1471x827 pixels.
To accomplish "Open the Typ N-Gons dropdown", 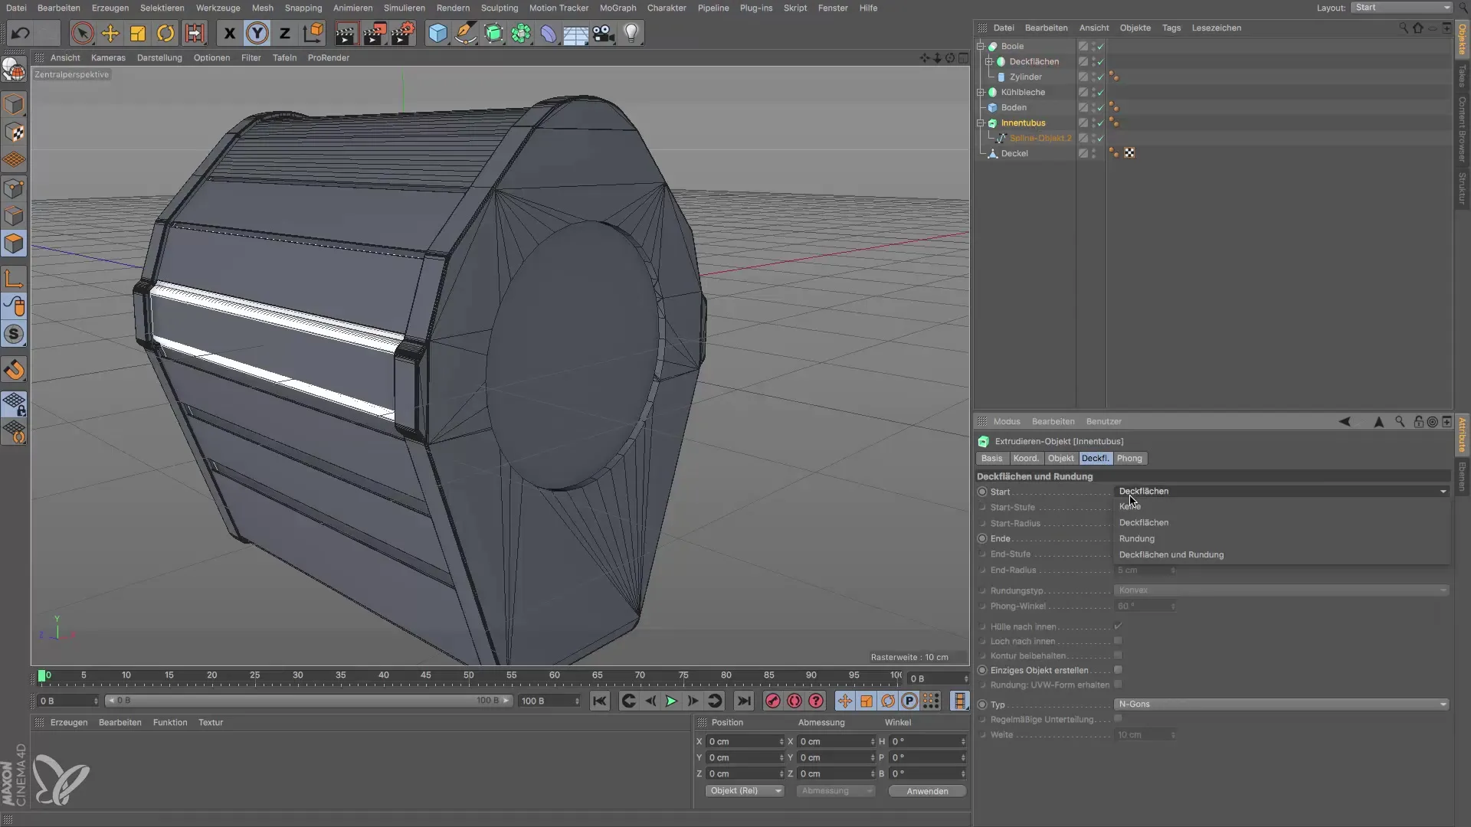I will 1281,704.
